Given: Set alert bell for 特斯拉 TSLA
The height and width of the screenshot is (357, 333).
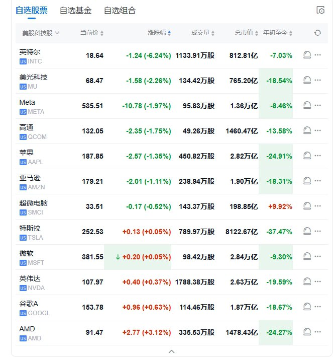Looking at the screenshot, I should point(307,231).
